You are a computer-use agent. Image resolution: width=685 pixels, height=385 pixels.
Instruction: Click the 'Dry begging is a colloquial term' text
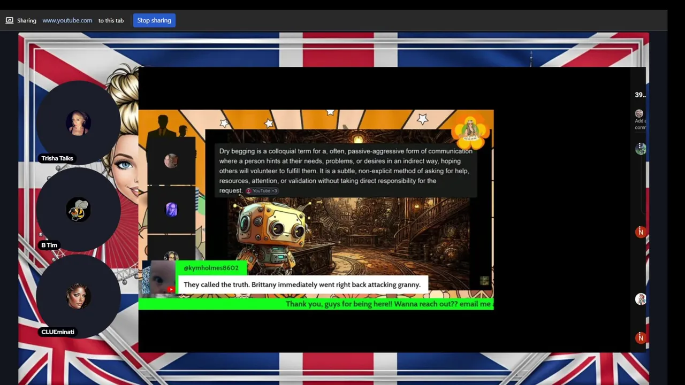coord(345,171)
